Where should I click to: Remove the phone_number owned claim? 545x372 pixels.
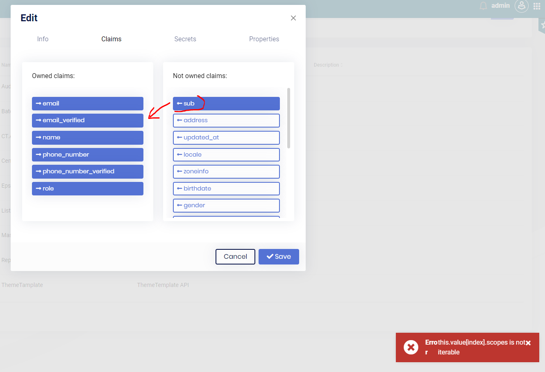point(88,155)
